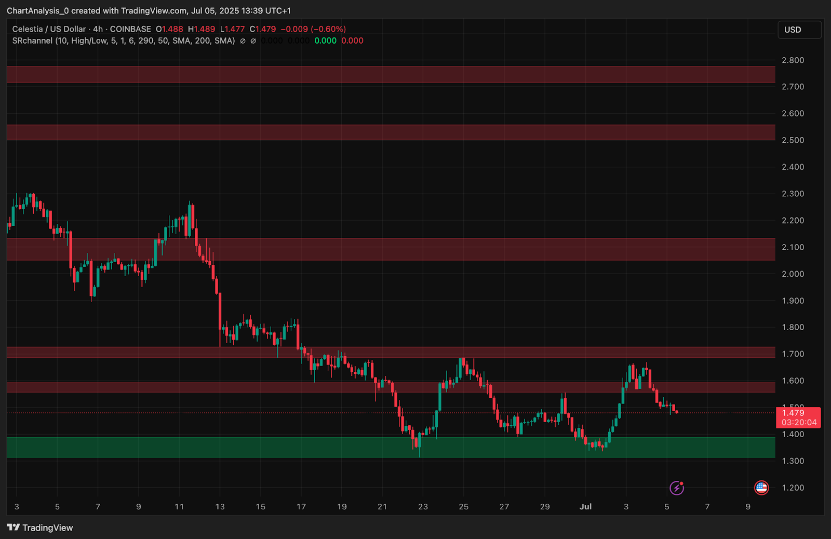Click the "25" date on the time axis
Screen dimensions: 831x539
tap(463, 506)
